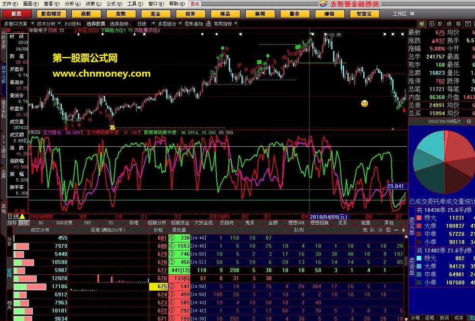
Task: Click the 图形叠加 toolbar item
Action: [194, 24]
